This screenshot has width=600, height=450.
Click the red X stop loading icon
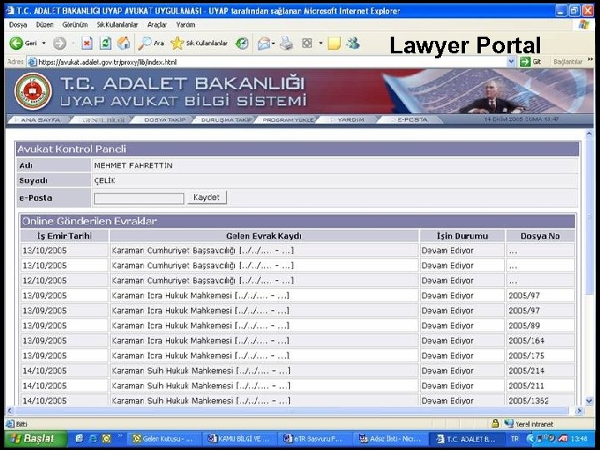click(x=87, y=43)
